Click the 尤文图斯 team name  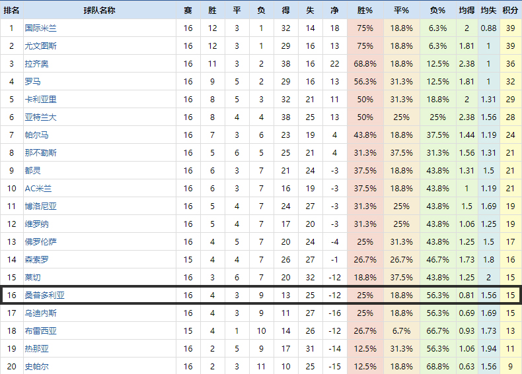point(40,46)
